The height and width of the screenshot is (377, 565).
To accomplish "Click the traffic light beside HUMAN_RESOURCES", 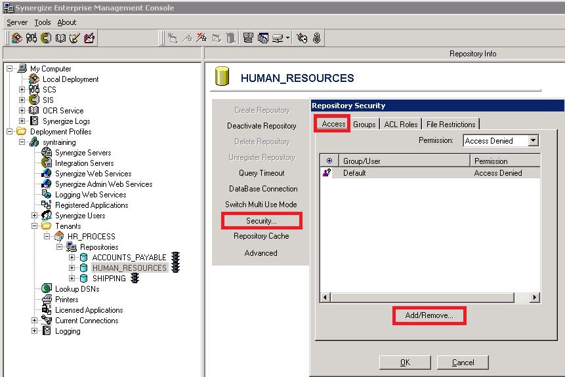I will (175, 268).
